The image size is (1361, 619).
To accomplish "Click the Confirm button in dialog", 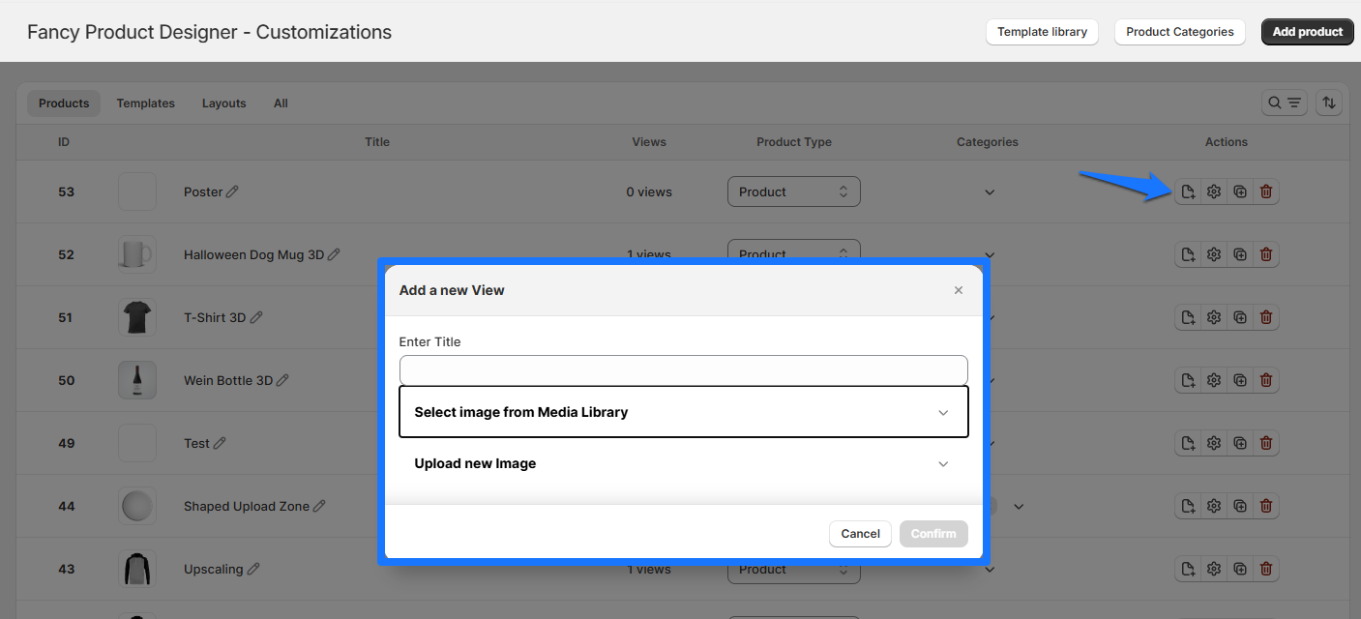I will 933,534.
